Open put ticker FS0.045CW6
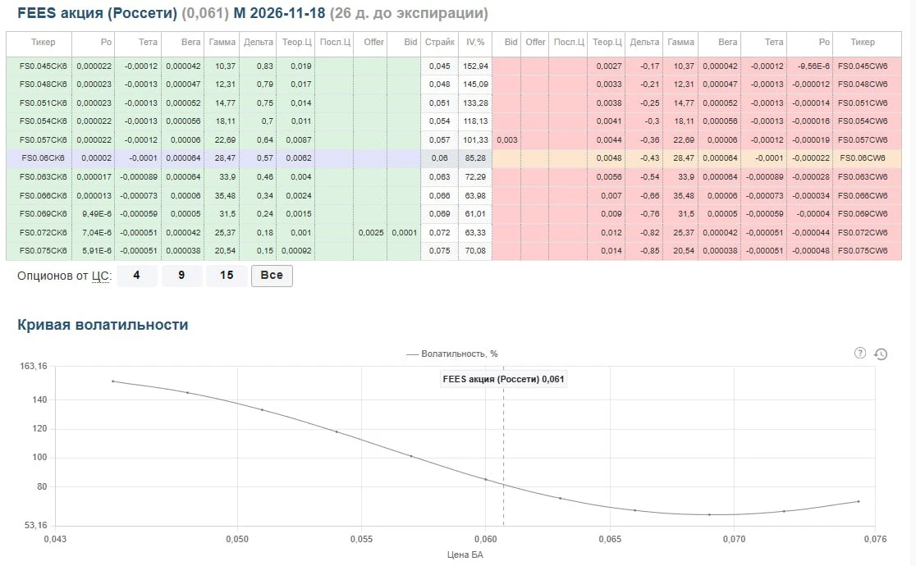 click(x=863, y=66)
